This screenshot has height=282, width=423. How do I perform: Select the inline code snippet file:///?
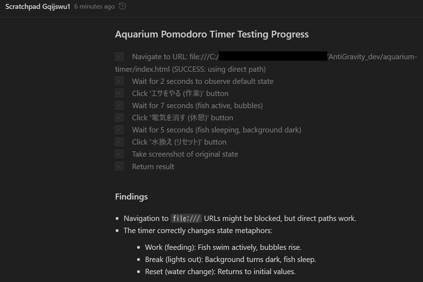[186, 218]
